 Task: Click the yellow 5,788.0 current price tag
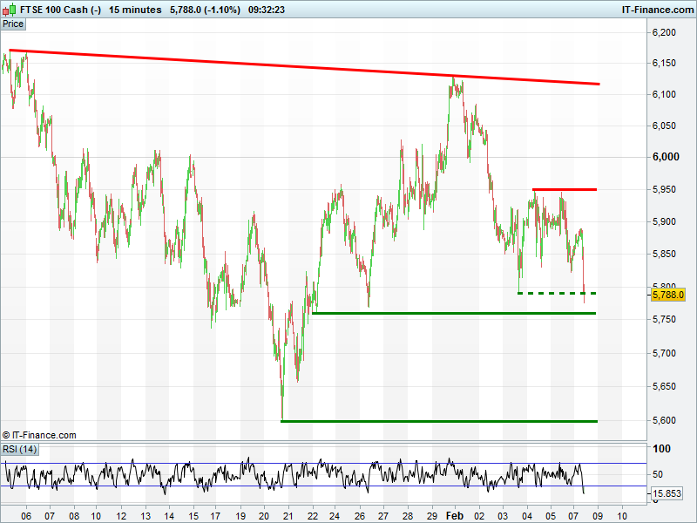(668, 295)
